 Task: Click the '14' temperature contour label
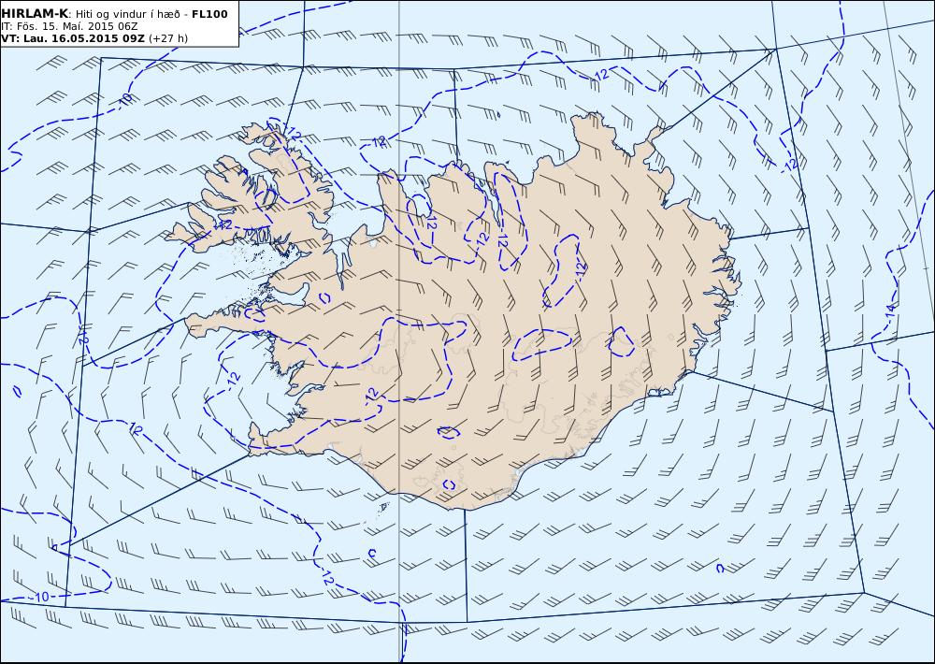[890, 310]
